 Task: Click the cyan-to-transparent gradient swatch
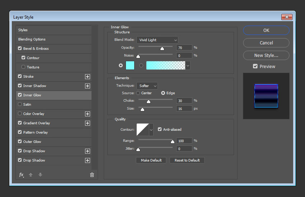[x=166, y=66]
